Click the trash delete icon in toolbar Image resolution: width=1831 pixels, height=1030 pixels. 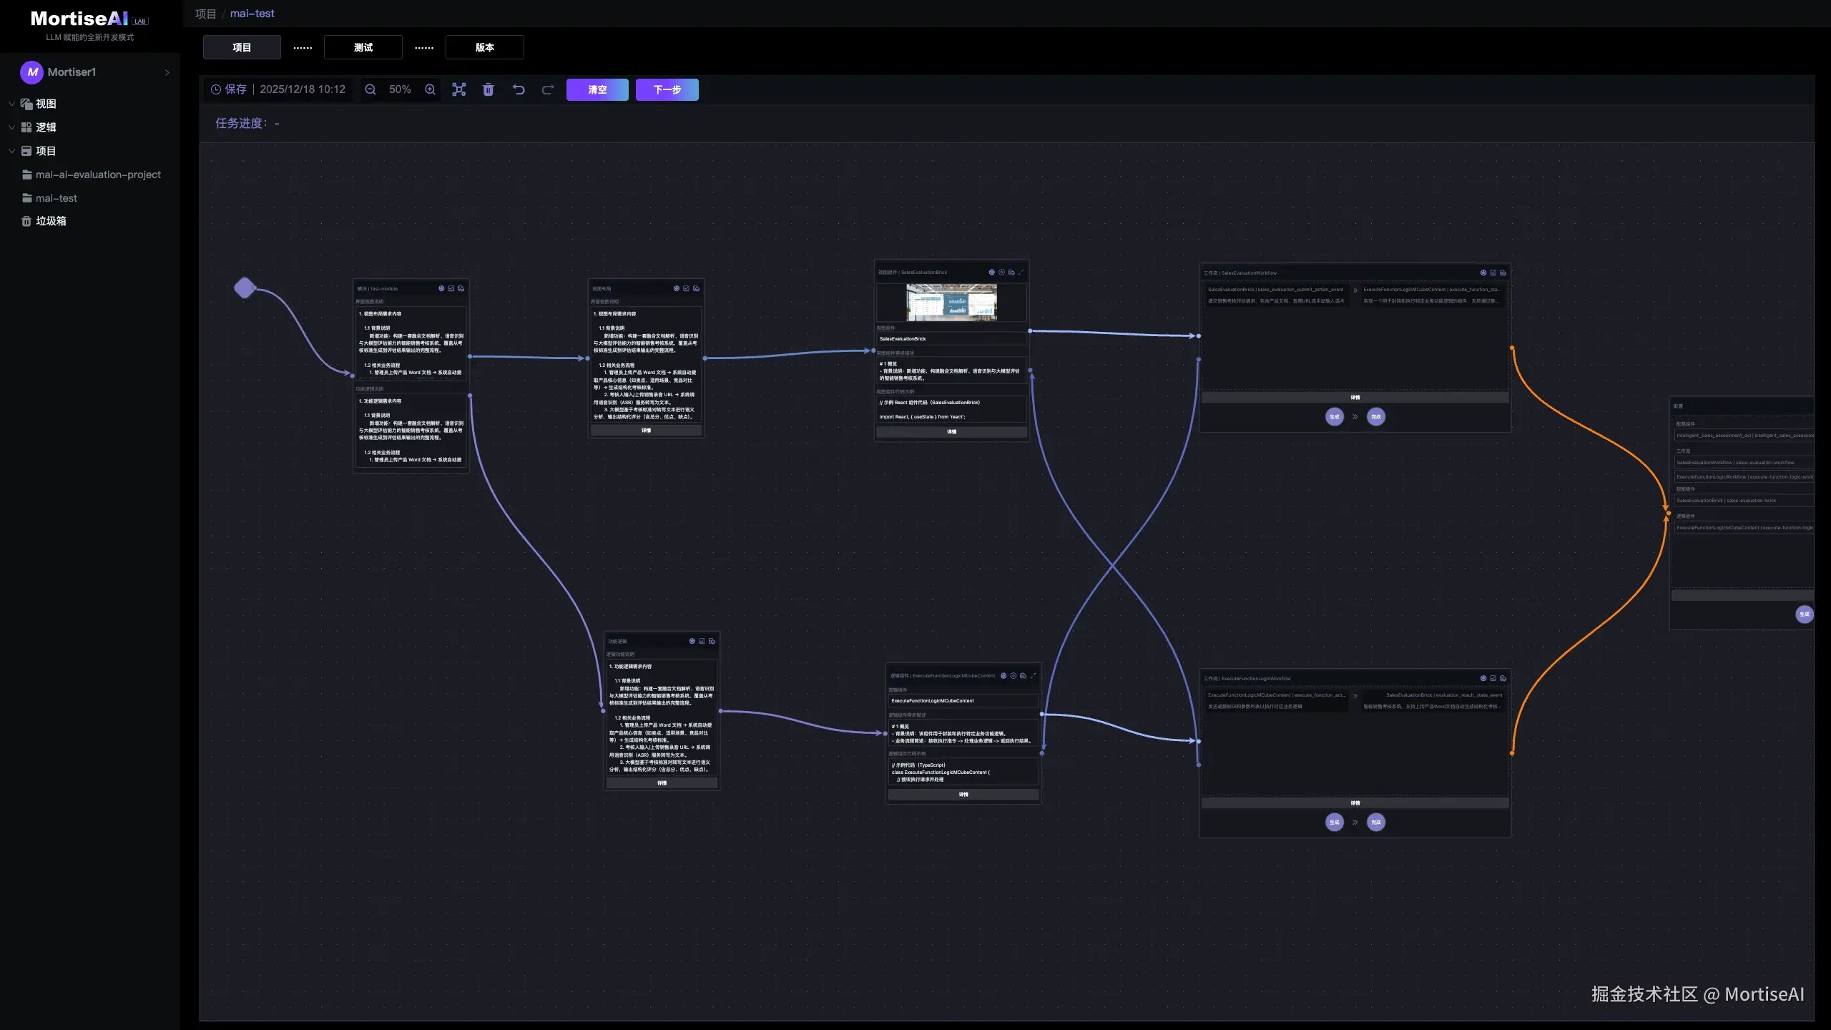click(489, 89)
